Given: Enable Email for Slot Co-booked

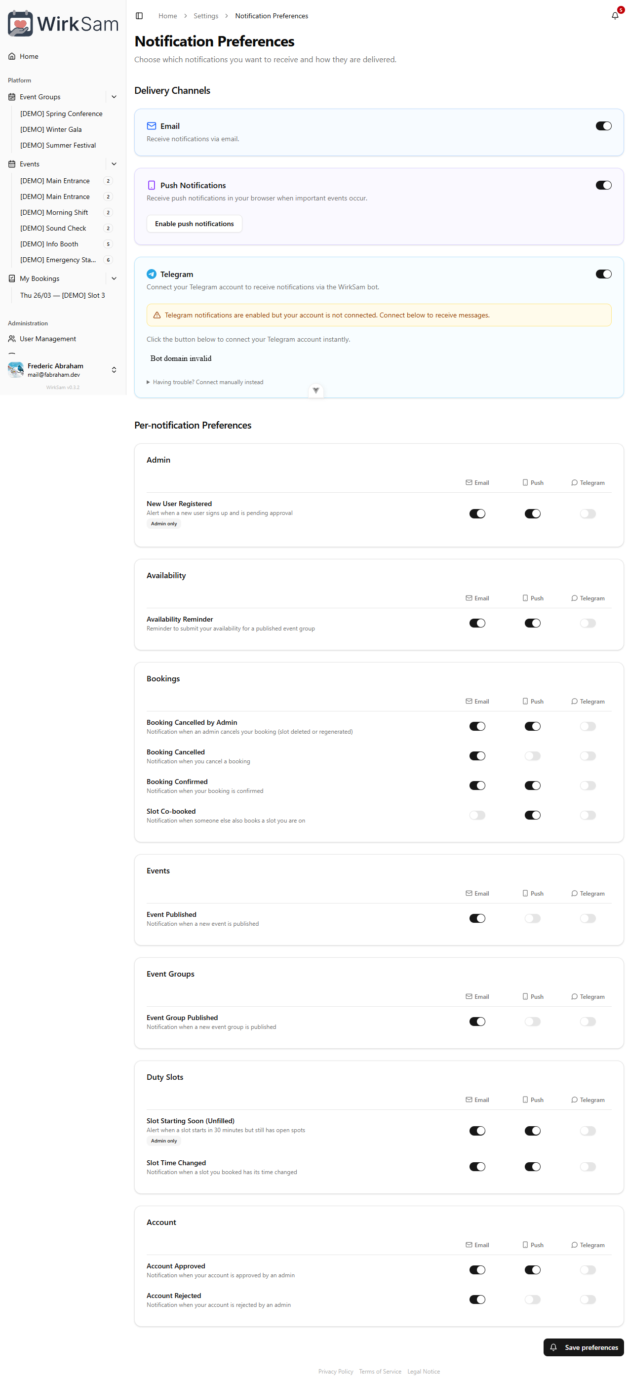Looking at the screenshot, I should pos(478,816).
